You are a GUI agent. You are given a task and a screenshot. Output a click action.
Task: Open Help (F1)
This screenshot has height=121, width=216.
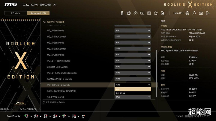click(178, 13)
